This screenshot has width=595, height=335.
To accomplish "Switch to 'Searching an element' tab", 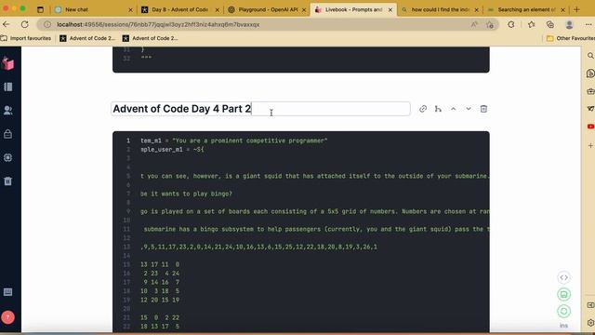I will (527, 9).
